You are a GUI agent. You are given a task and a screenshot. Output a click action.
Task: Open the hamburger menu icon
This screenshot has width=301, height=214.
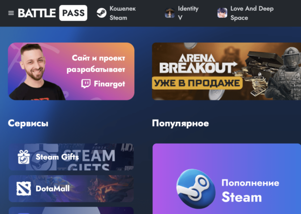[11, 13]
